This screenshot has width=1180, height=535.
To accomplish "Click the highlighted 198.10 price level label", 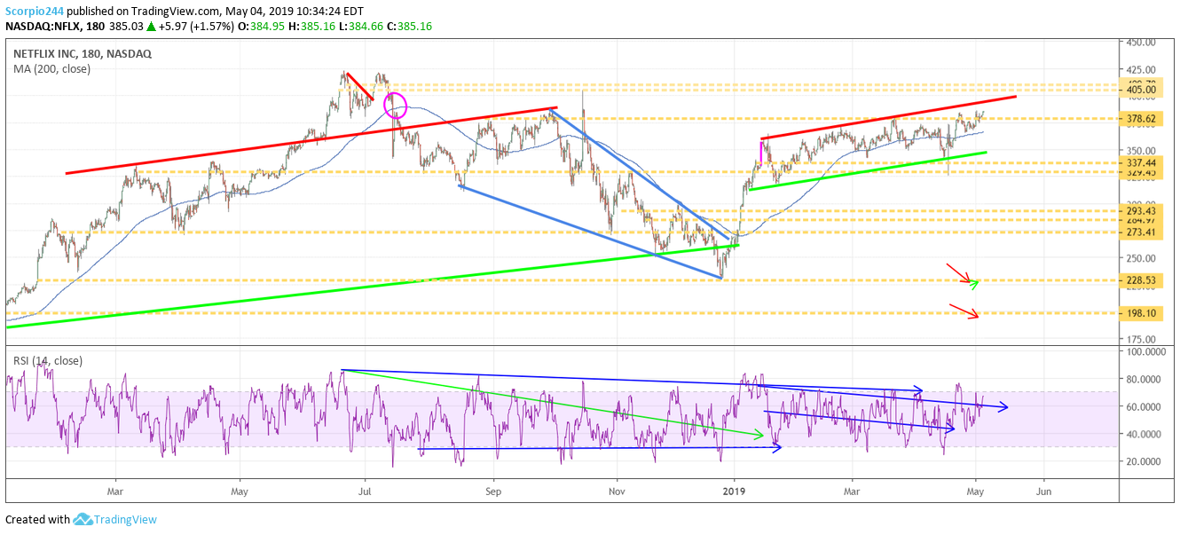I will [1139, 313].
